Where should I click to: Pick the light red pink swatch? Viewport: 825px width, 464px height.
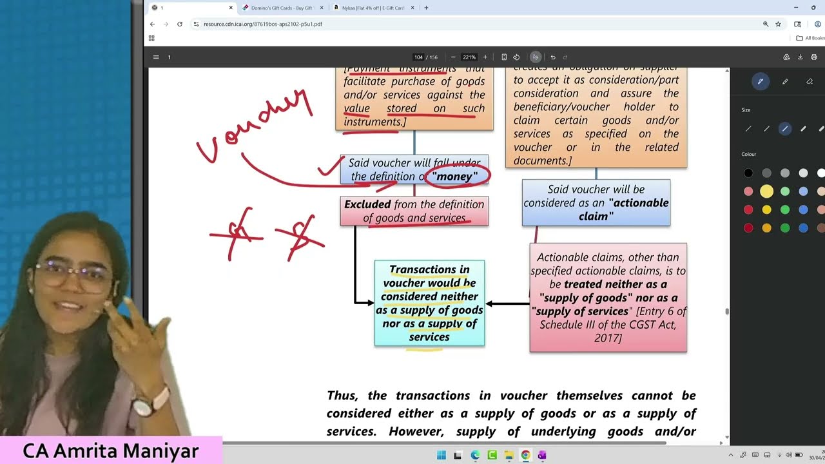(748, 191)
